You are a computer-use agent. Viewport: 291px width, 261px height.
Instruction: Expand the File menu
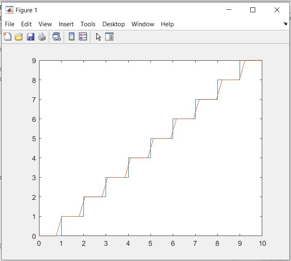(x=9, y=24)
